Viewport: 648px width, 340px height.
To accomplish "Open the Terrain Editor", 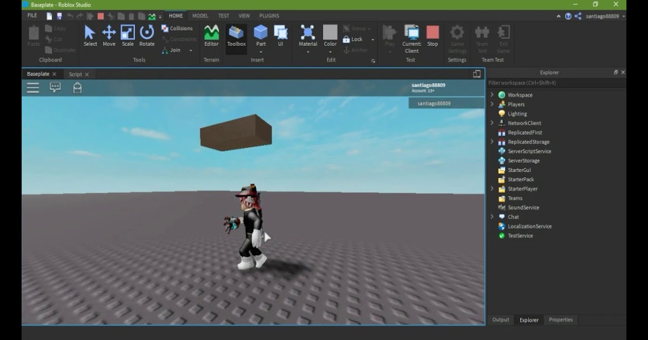I will coord(212,36).
